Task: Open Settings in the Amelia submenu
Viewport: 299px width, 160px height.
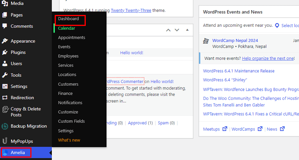Action: (x=66, y=131)
